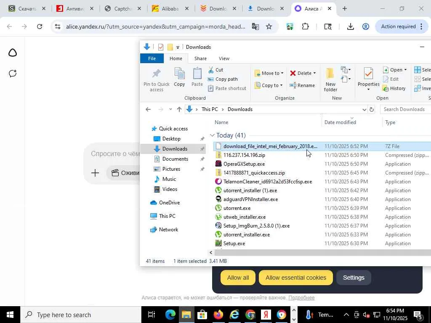Open Task View on the taskbar
Screen dimensions: 431x323
click(x=151, y=315)
